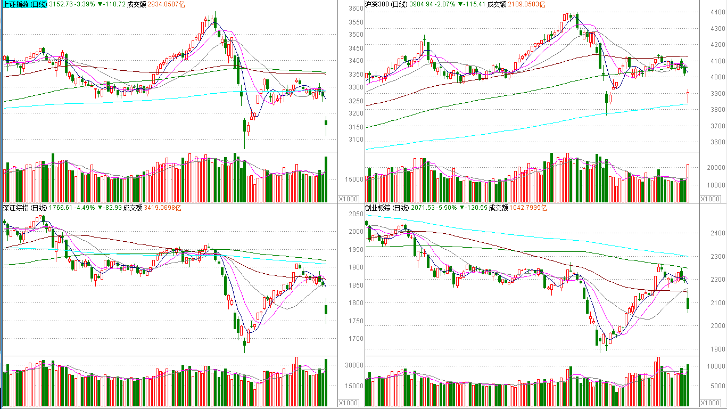Click the latest green candle on 创业板综 chart
This screenshot has height=409, width=727.
688,302
